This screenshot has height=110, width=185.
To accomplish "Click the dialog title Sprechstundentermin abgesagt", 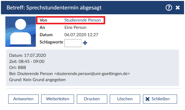I will click(64, 8).
